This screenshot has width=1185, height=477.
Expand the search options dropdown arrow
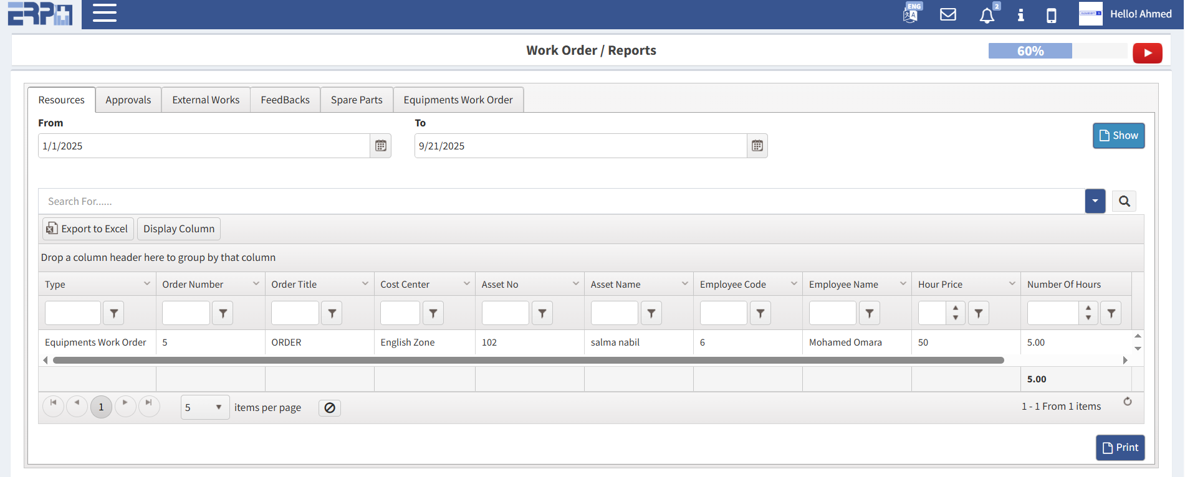coord(1095,201)
